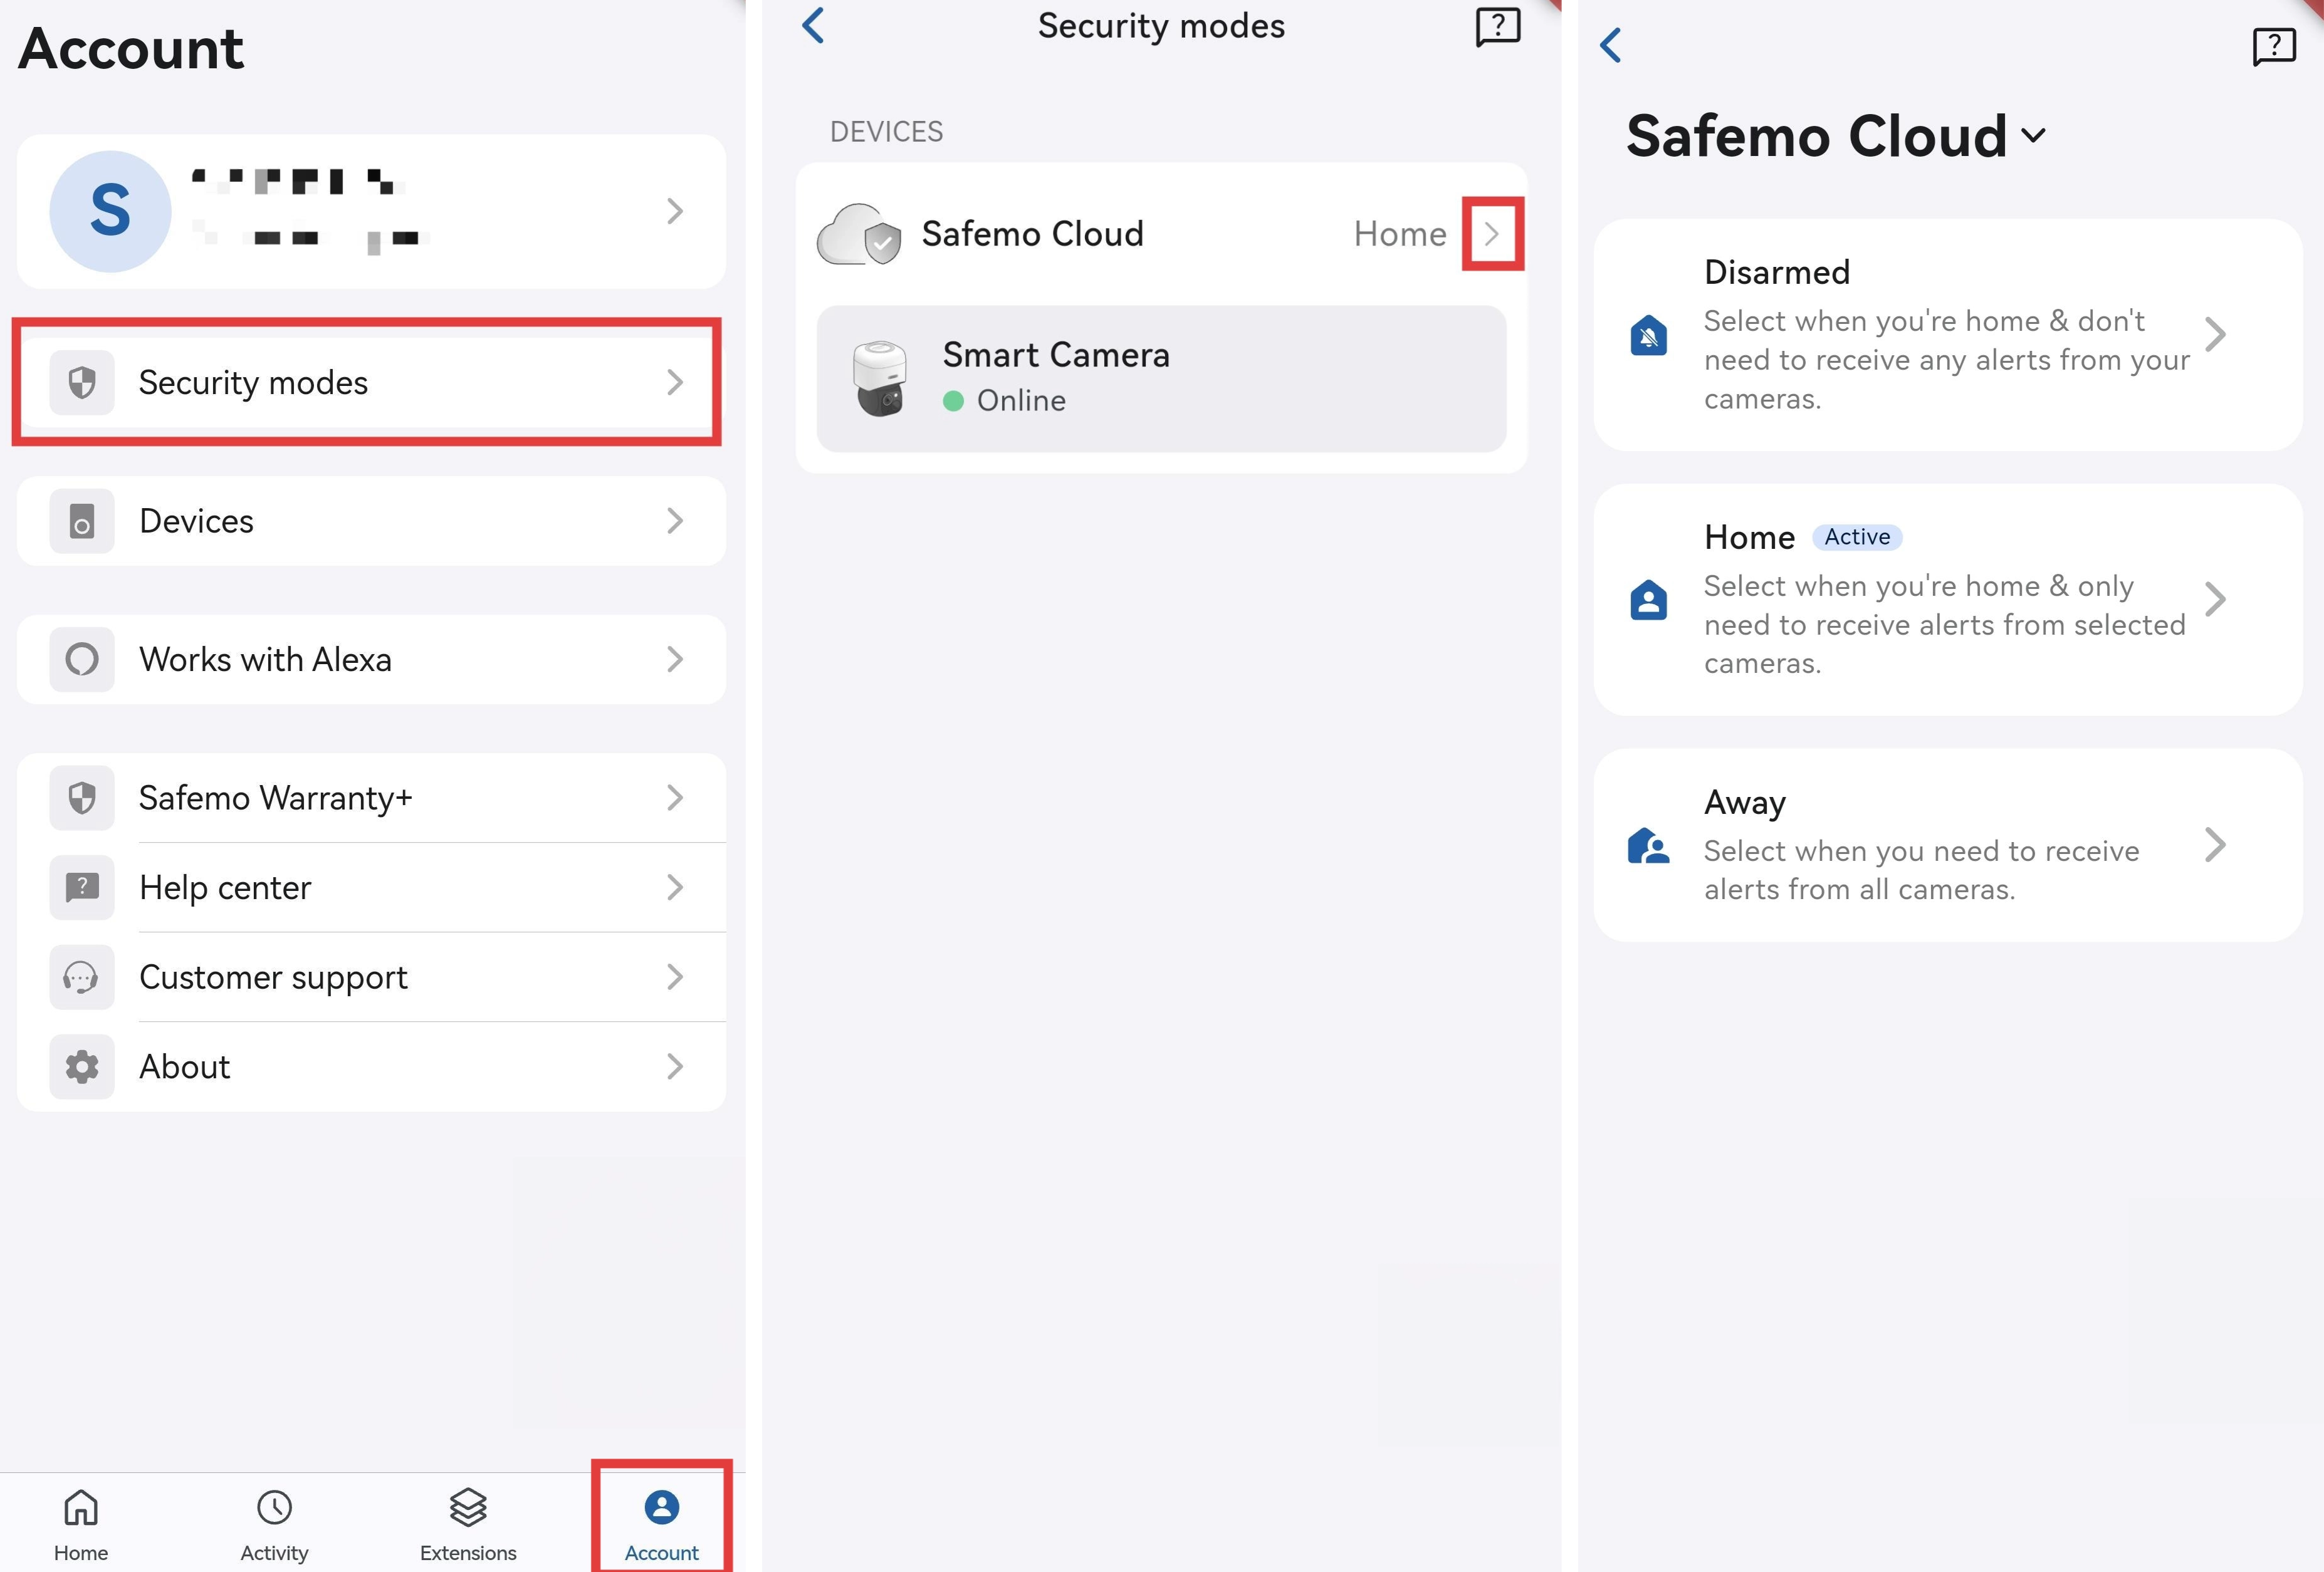Click the question bubble icon beside Help center
The height and width of the screenshot is (1572, 2324).
click(x=82, y=887)
